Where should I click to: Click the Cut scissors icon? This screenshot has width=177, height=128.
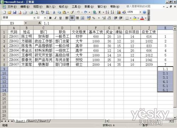pos(54,12)
